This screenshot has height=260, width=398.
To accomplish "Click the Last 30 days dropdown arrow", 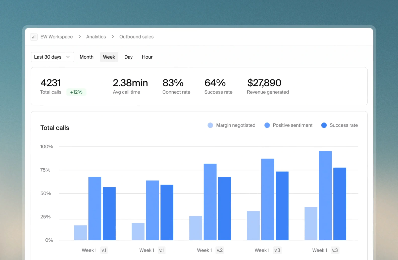I will click(x=68, y=57).
